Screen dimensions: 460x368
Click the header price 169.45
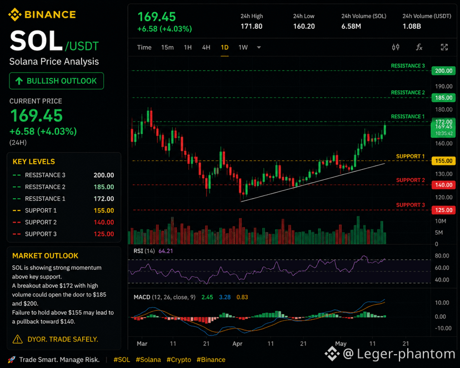coord(157,17)
